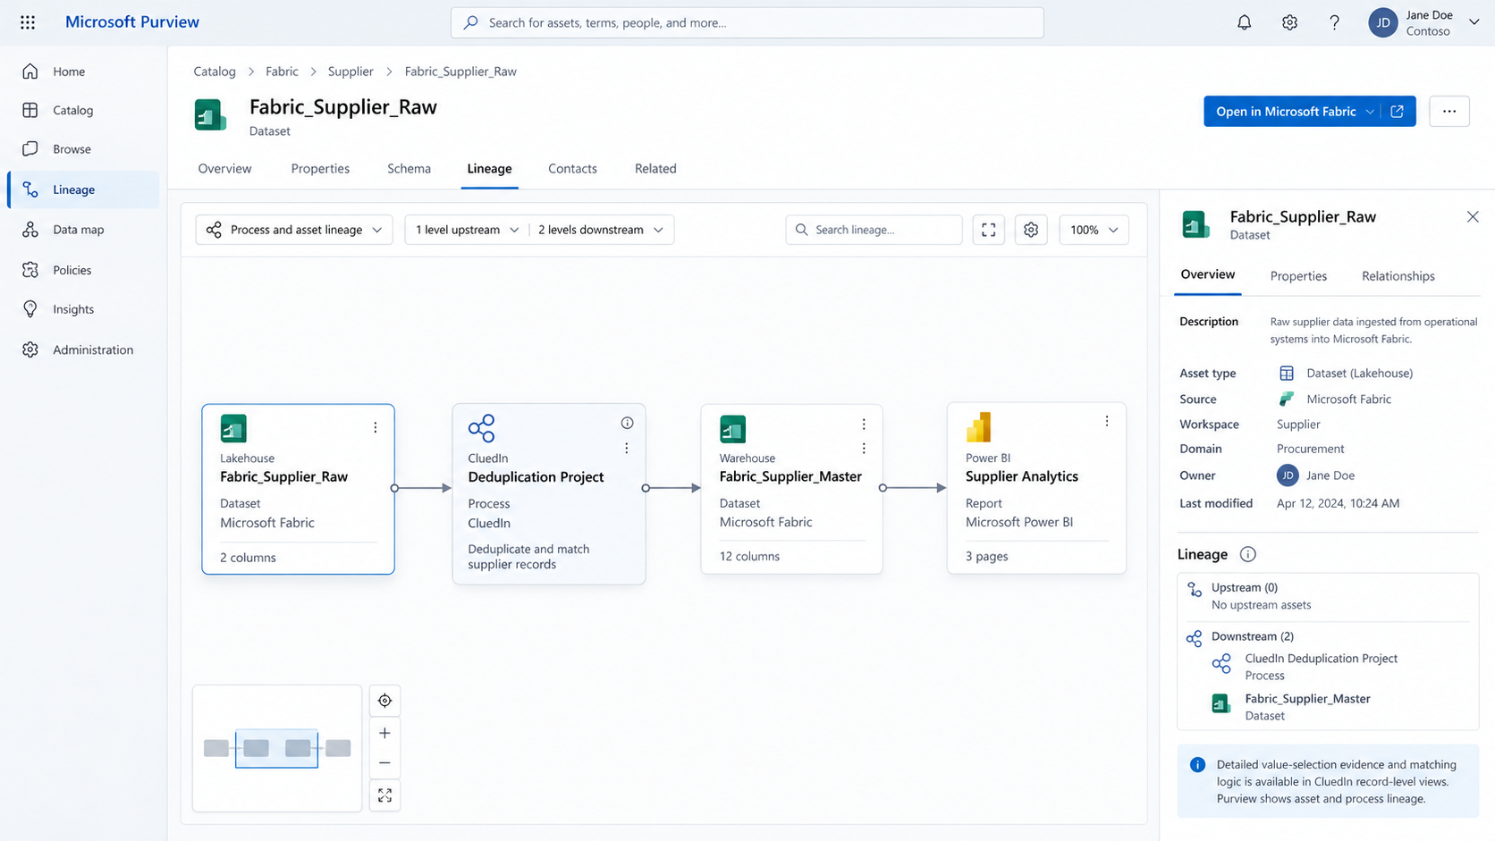This screenshot has width=1495, height=841.
Task: Click the center-on-focus target icon
Action: [x=384, y=701]
